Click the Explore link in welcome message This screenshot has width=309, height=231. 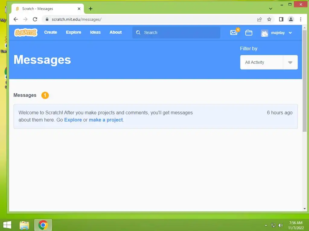[73, 120]
